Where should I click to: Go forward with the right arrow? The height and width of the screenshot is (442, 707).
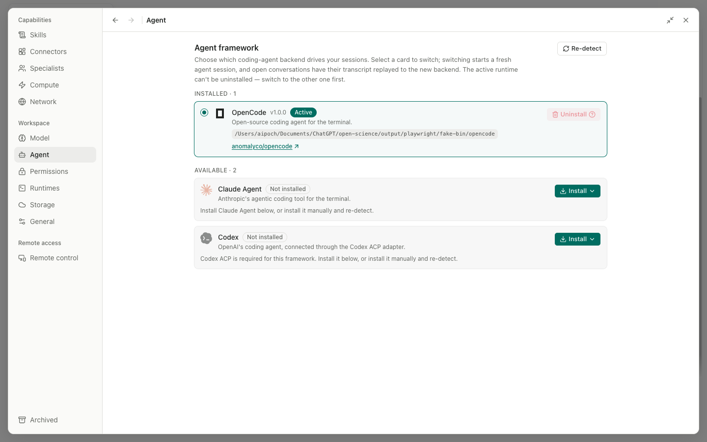[x=131, y=20]
